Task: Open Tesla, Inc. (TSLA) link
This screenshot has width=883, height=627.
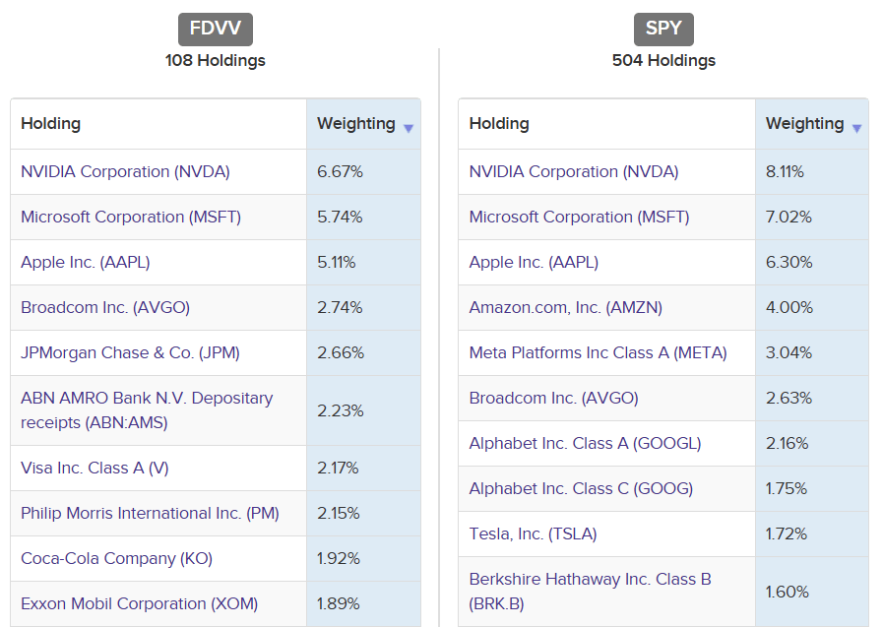Action: click(533, 533)
